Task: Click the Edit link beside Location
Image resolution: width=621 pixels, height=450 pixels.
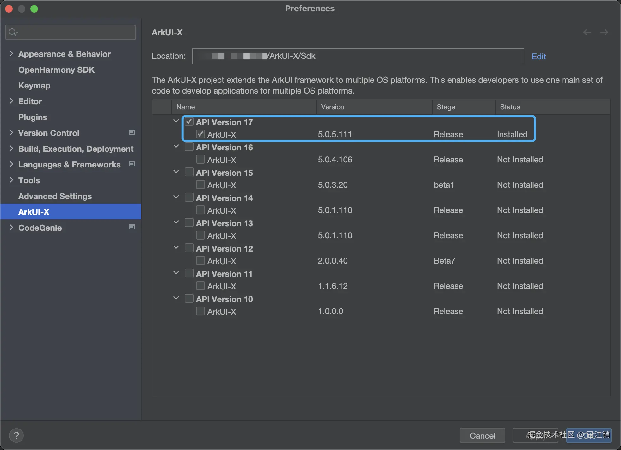Action: coord(538,56)
